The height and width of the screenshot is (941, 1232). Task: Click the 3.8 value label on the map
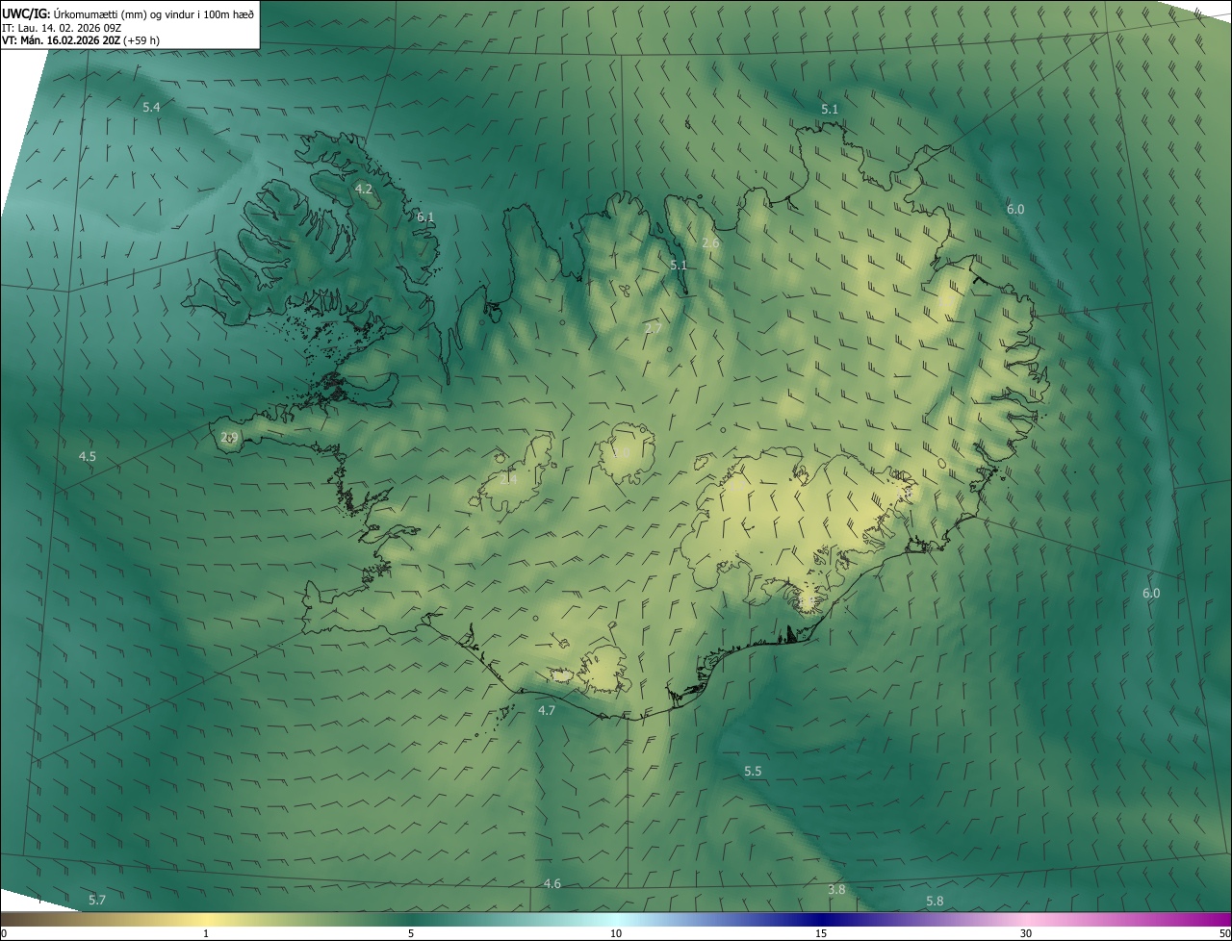click(836, 889)
